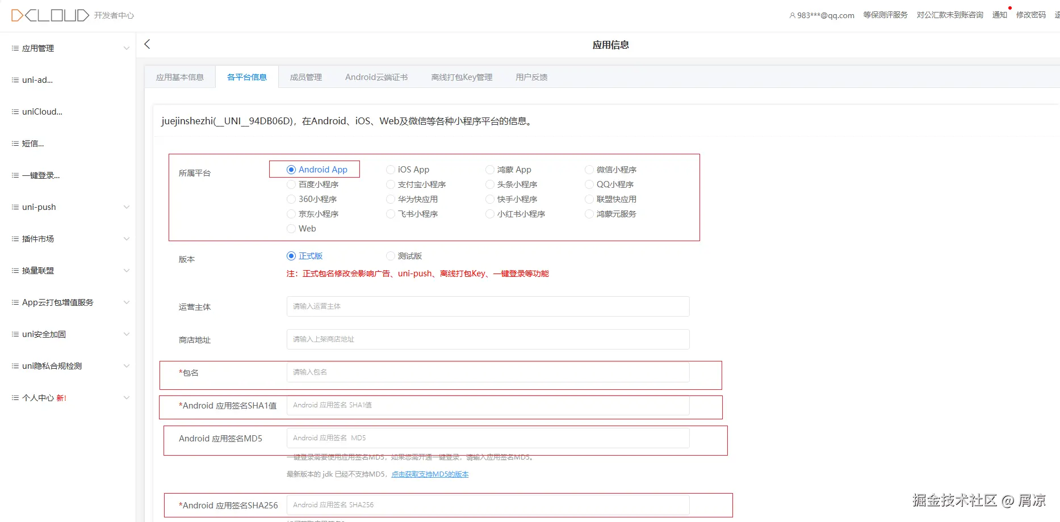
Task: Select the 鸿蒙元服务 radio option
Action: [589, 214]
